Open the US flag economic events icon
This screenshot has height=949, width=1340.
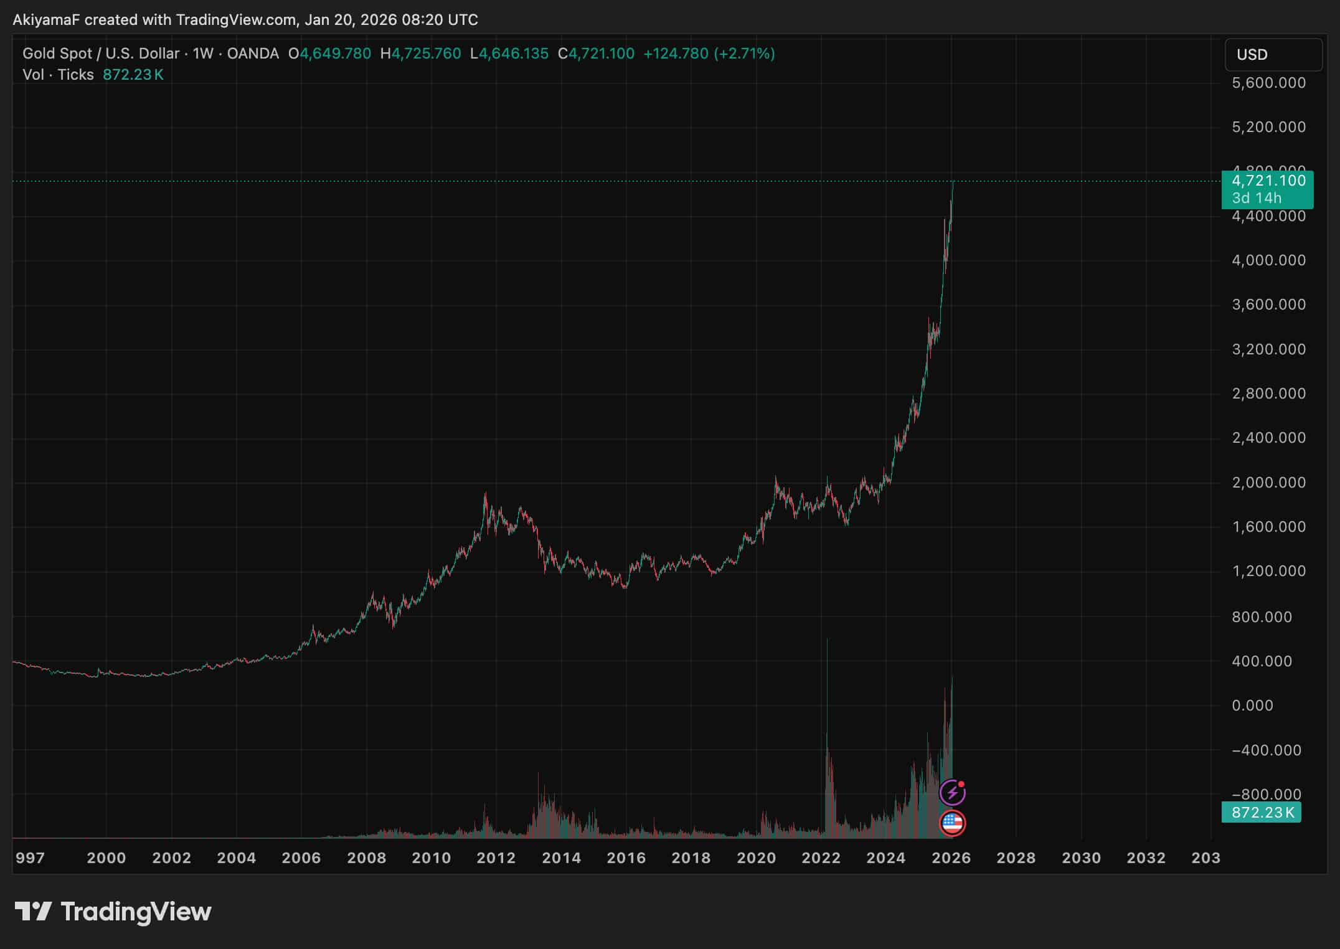(x=953, y=823)
